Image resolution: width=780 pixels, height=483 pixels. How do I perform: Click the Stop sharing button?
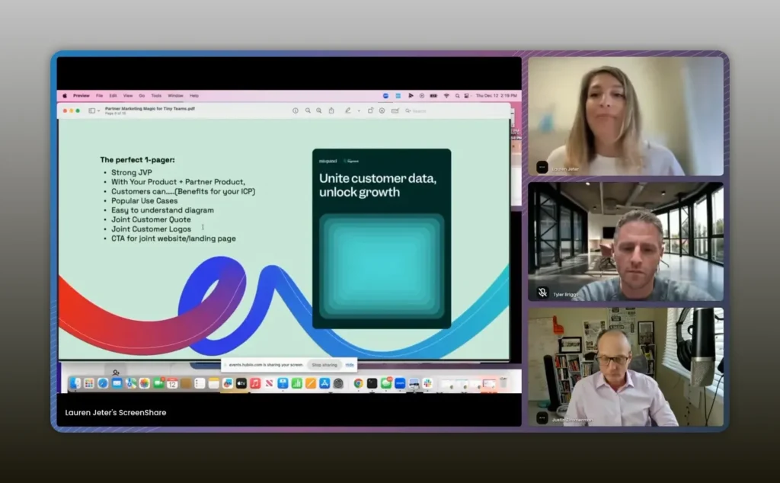[x=325, y=365]
